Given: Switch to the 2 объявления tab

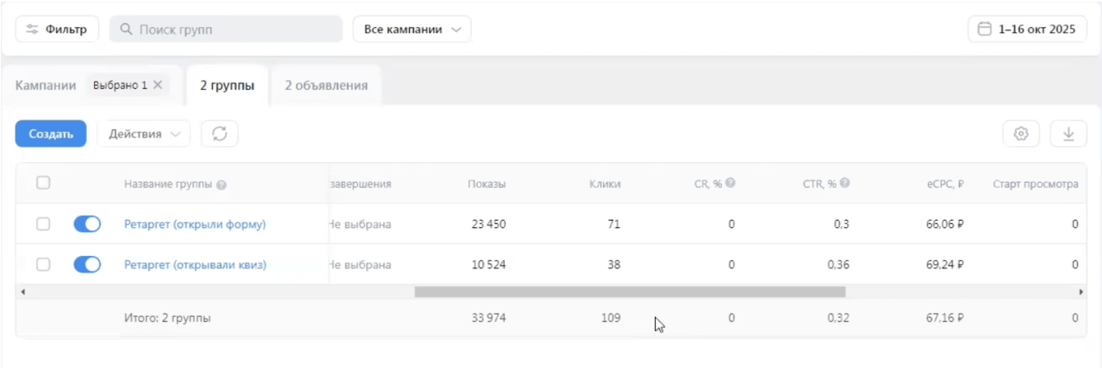Looking at the screenshot, I should coord(326,86).
